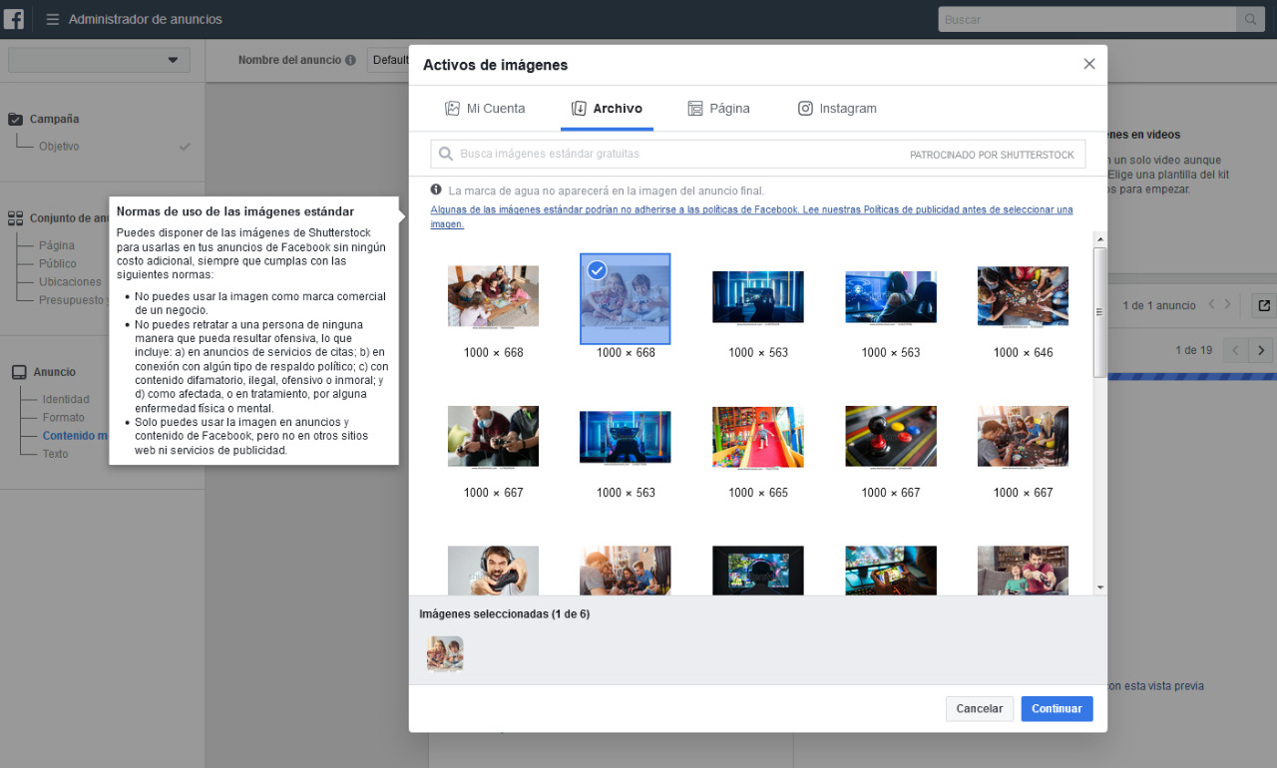Close the Activos de imágenes dialog

tap(1088, 64)
